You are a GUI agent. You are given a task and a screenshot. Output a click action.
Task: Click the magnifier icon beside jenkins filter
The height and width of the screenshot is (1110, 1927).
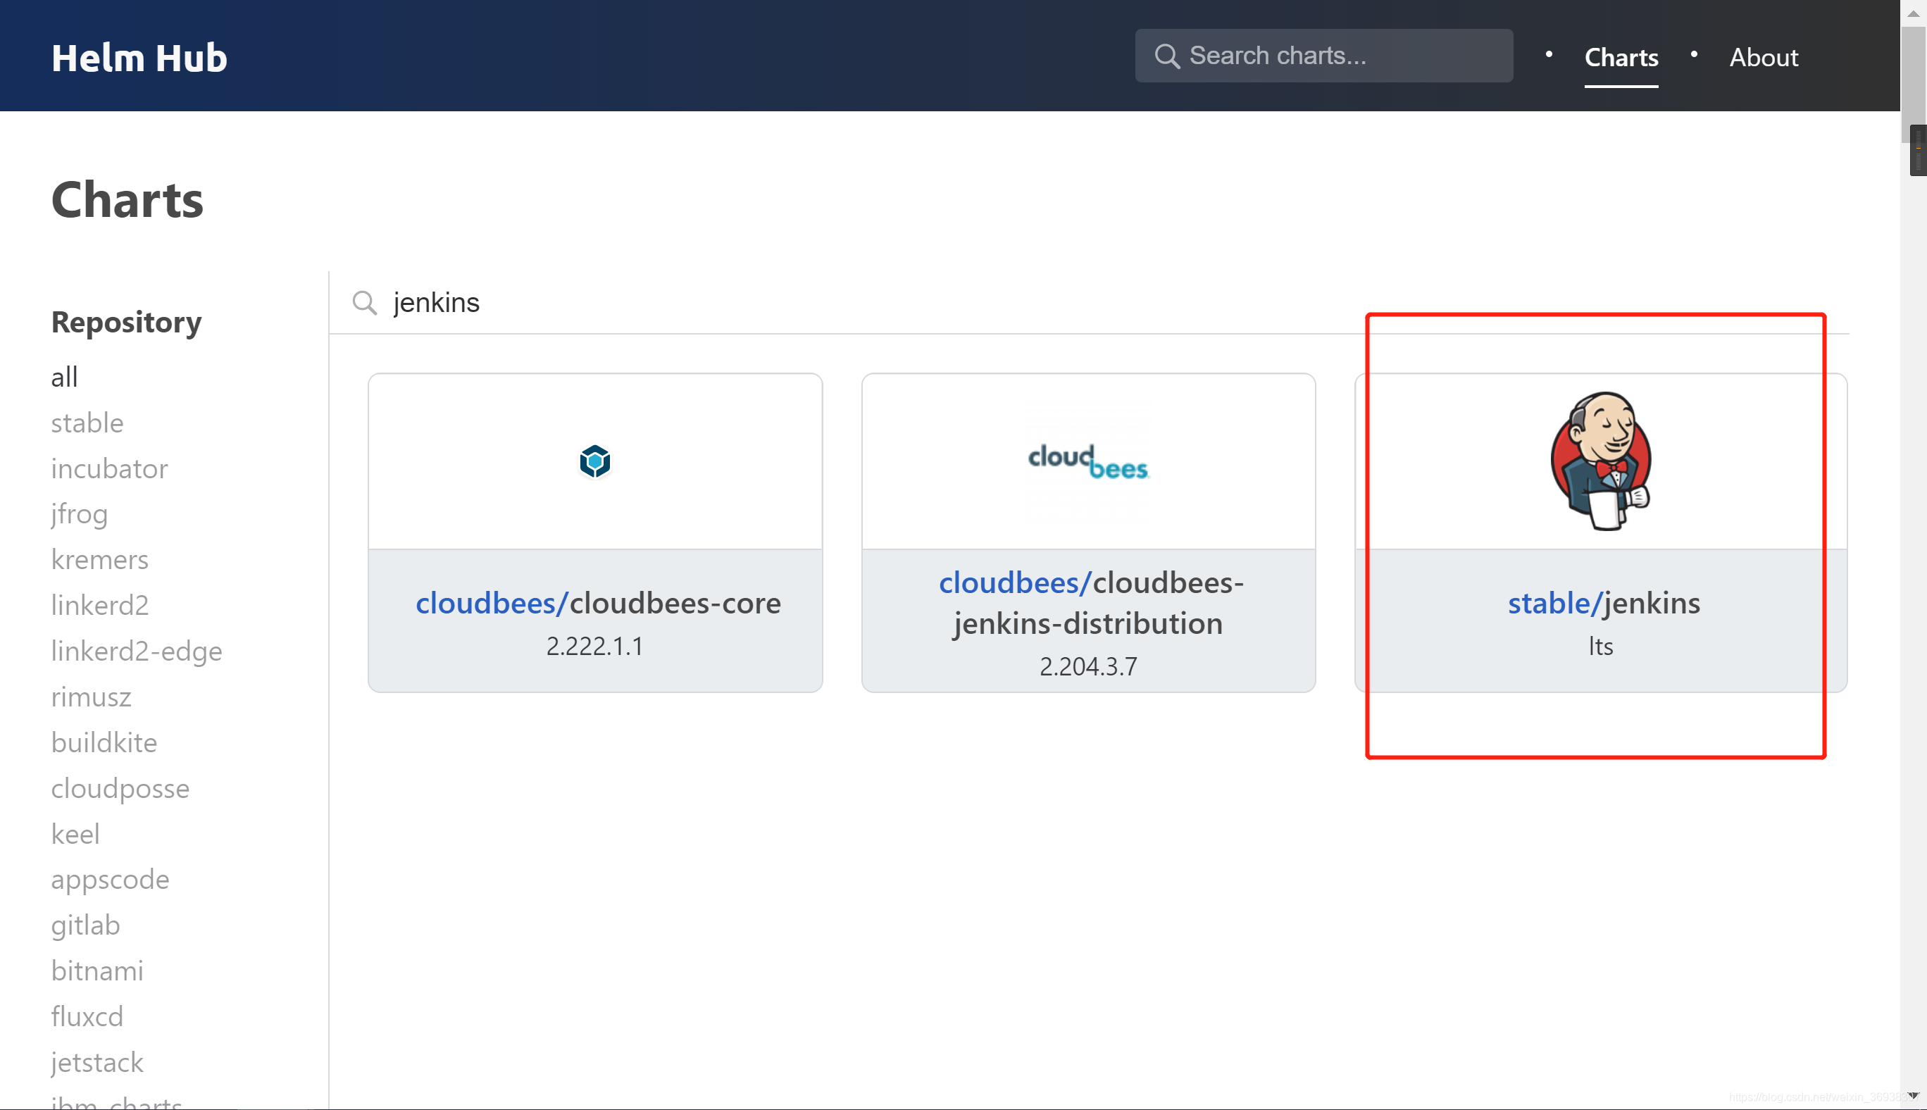[364, 303]
